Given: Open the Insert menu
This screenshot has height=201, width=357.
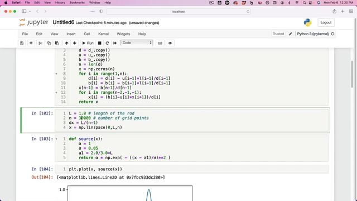Looking at the screenshot, I should pos(71,34).
